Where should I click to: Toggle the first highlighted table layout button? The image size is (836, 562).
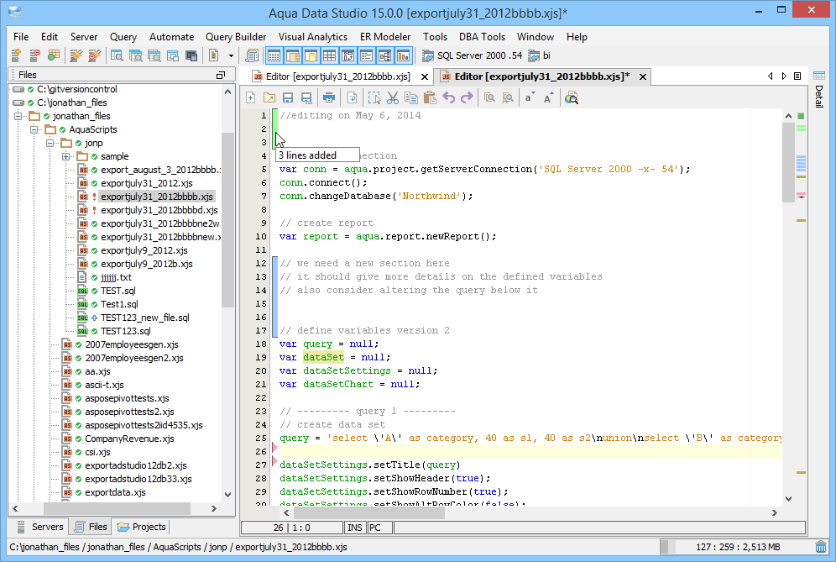[x=274, y=55]
